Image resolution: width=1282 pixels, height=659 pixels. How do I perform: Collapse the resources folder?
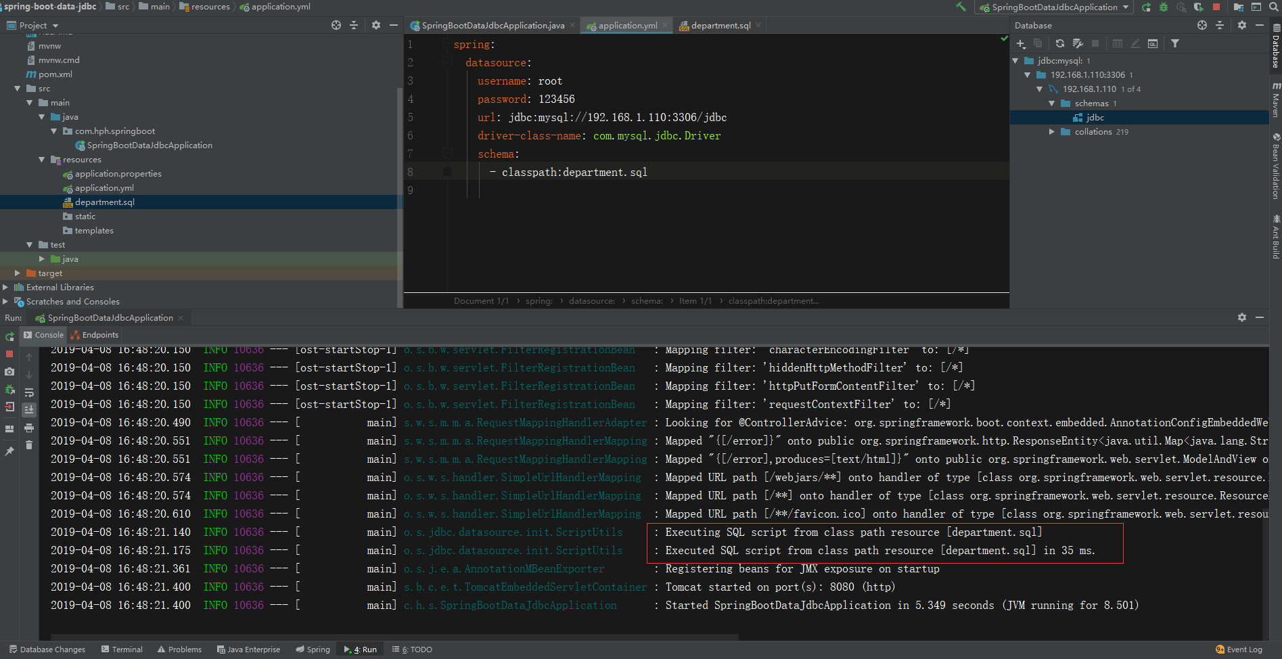42,160
